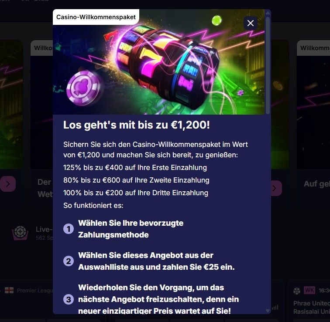Click the step 3 number badge

[69, 299]
